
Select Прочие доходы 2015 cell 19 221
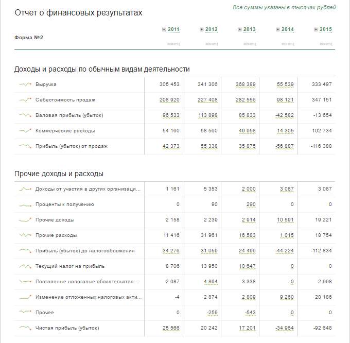323,220
